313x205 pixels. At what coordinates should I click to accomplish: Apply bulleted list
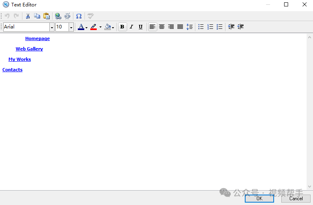click(x=201, y=27)
